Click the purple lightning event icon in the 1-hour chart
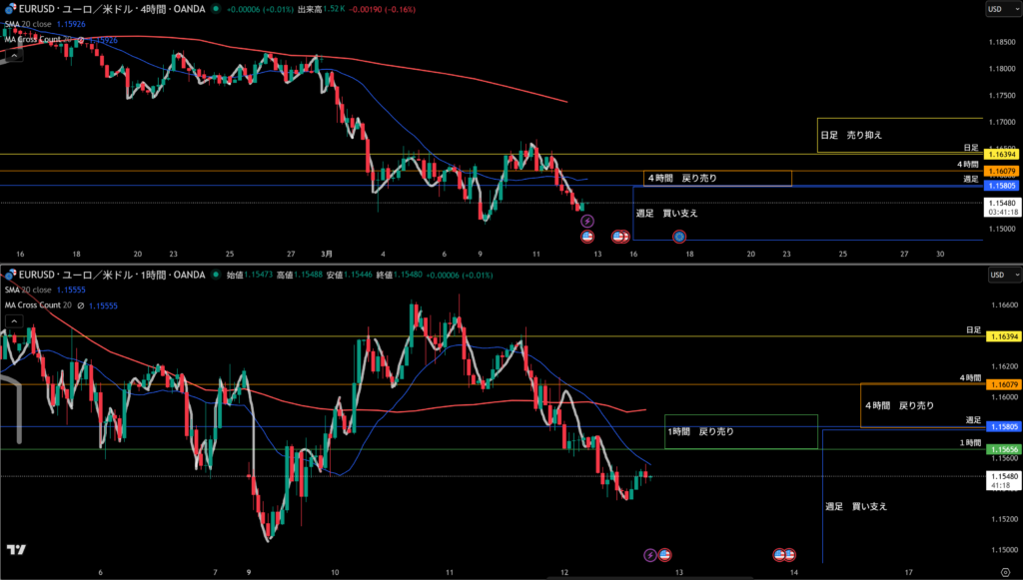 [x=650, y=554]
